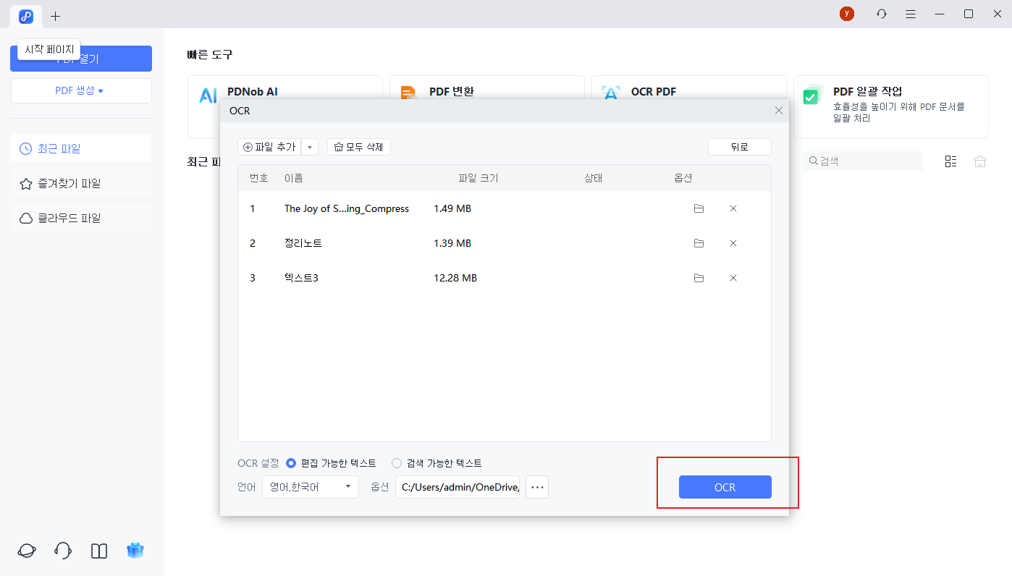The image size is (1012, 576).
Task: Click the gift box icon in sidebar
Action: tap(135, 551)
